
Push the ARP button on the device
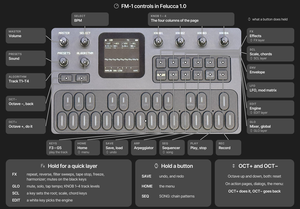[x=185, y=75]
